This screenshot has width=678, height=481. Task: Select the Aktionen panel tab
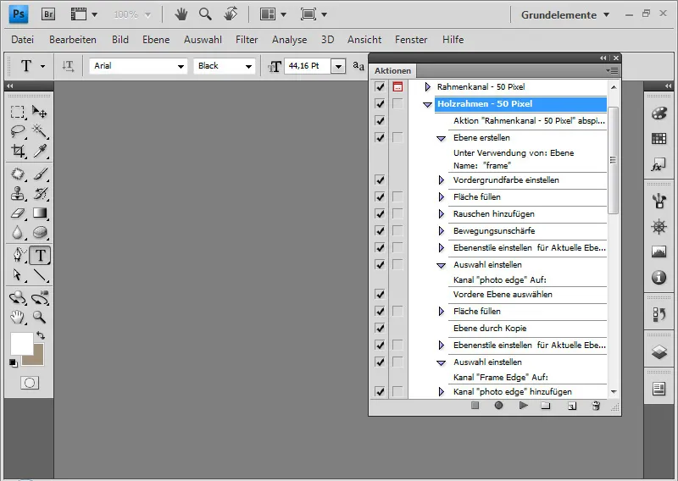[x=392, y=71]
